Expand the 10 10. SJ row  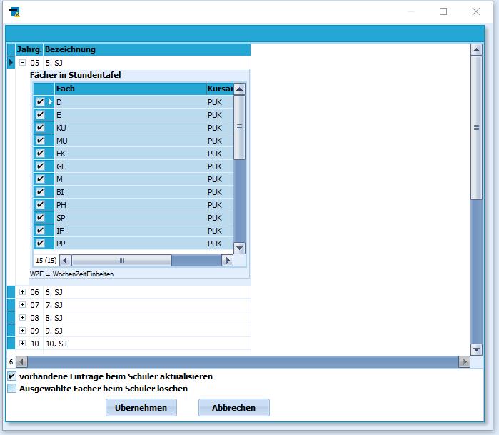click(x=22, y=344)
